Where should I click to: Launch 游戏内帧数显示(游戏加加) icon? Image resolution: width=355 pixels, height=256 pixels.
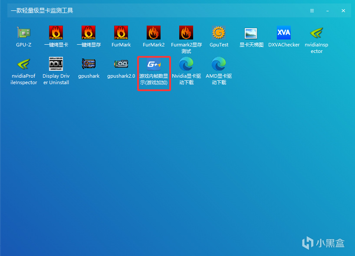point(154,64)
